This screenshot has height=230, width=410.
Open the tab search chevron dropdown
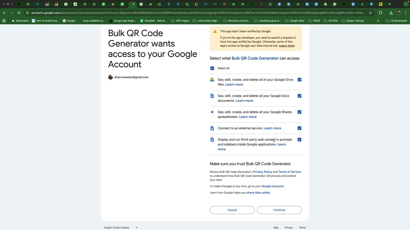click(406, 4)
